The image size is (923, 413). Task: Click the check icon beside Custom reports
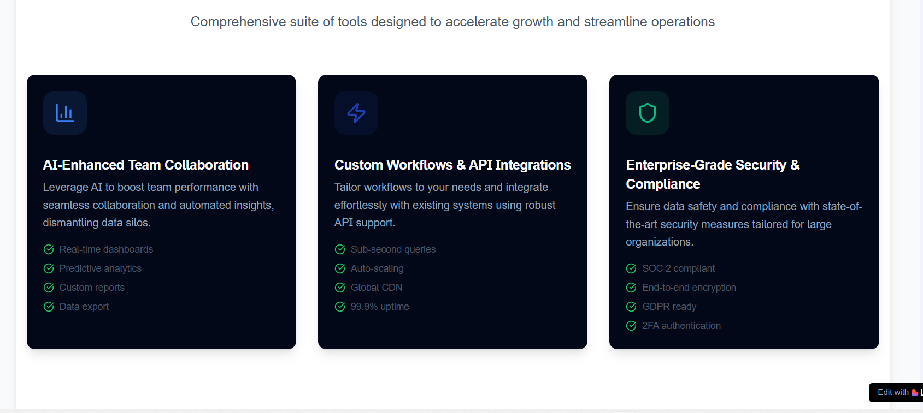pyautogui.click(x=49, y=288)
